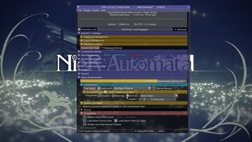Expand Advanced framerate options
This screenshot has width=252, height=142.
click(180, 29)
